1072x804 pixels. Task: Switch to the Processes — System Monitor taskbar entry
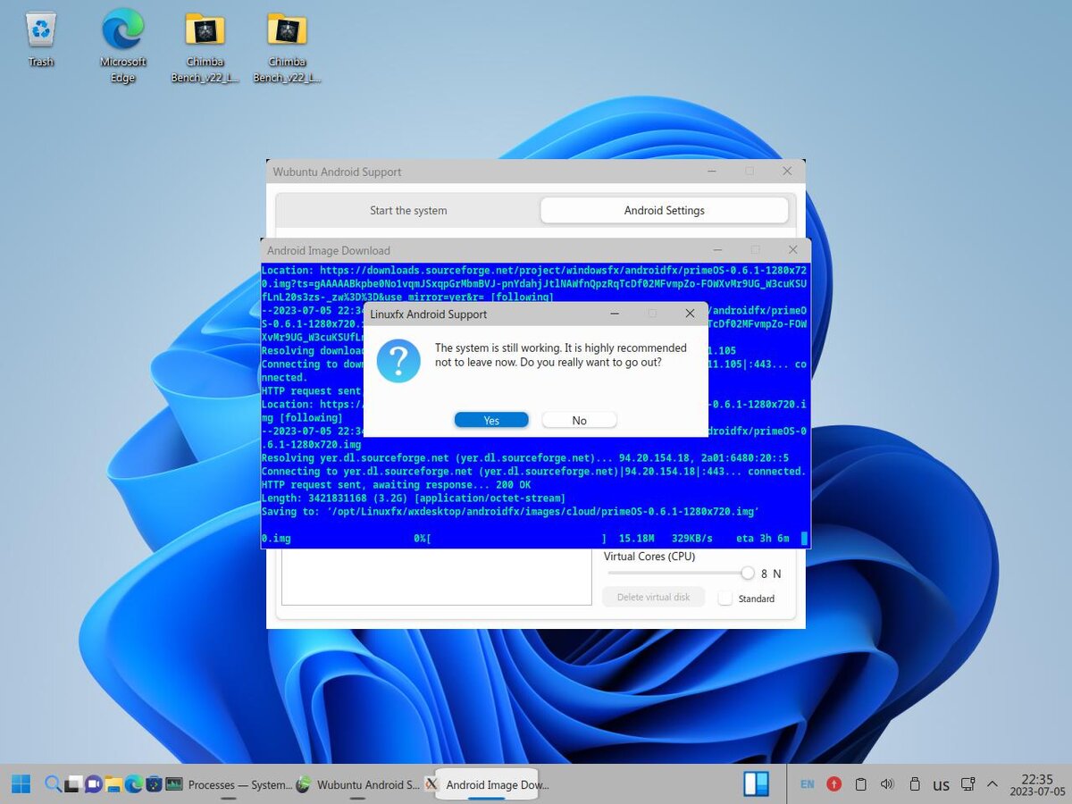coord(229,784)
